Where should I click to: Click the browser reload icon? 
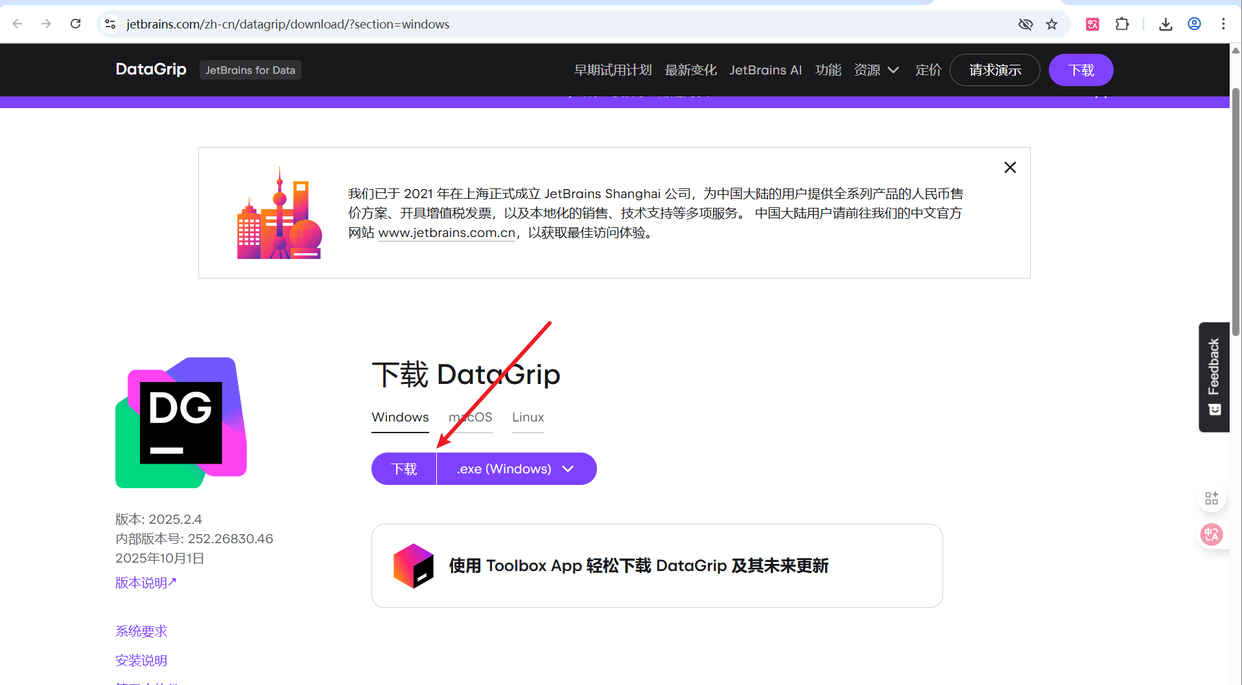click(x=76, y=24)
